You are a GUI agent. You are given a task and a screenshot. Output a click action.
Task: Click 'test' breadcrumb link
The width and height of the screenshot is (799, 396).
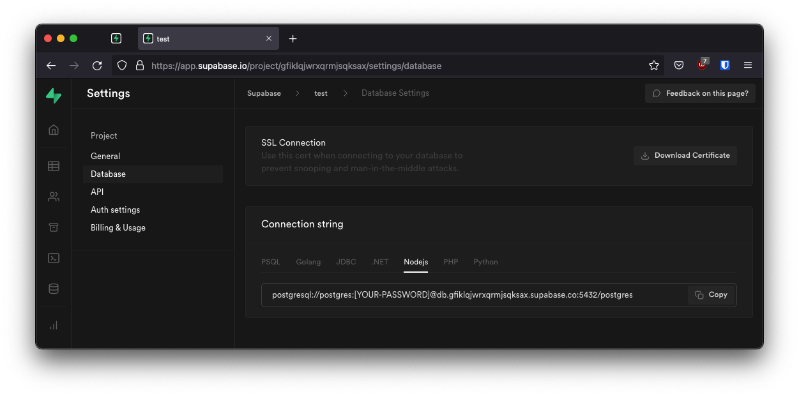[321, 93]
